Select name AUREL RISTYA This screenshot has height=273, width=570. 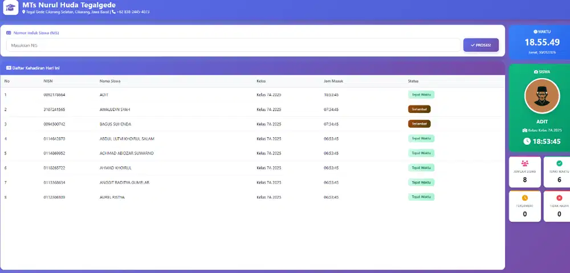[x=112, y=197]
